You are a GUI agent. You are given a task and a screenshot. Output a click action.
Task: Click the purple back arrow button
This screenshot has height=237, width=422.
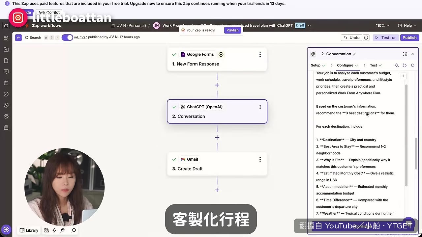[x=18, y=38]
